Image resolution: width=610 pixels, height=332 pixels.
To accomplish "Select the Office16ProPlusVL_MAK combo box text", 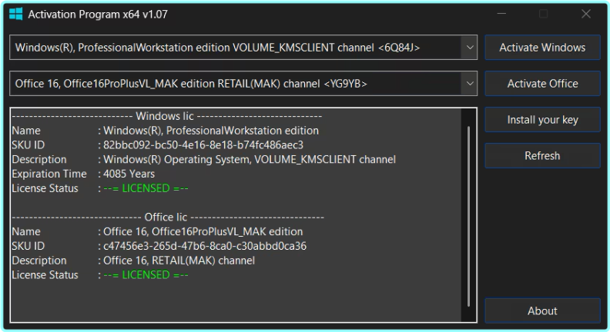I will tap(191, 84).
